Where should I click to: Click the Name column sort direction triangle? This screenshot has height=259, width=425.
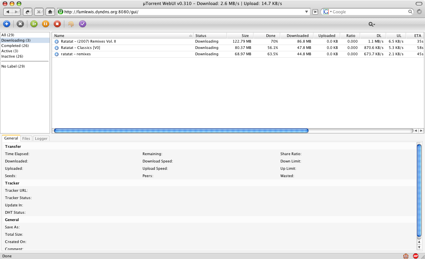(191, 36)
